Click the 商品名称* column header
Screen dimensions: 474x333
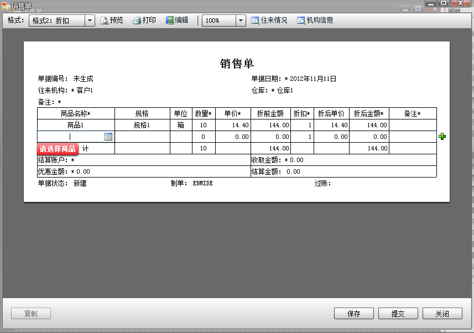coord(76,114)
